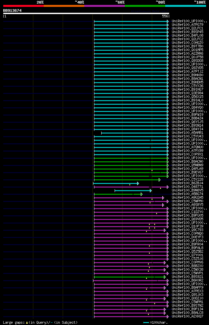Click the white query sequence bar
This screenshot has width=209, height=325.
point(86,13)
